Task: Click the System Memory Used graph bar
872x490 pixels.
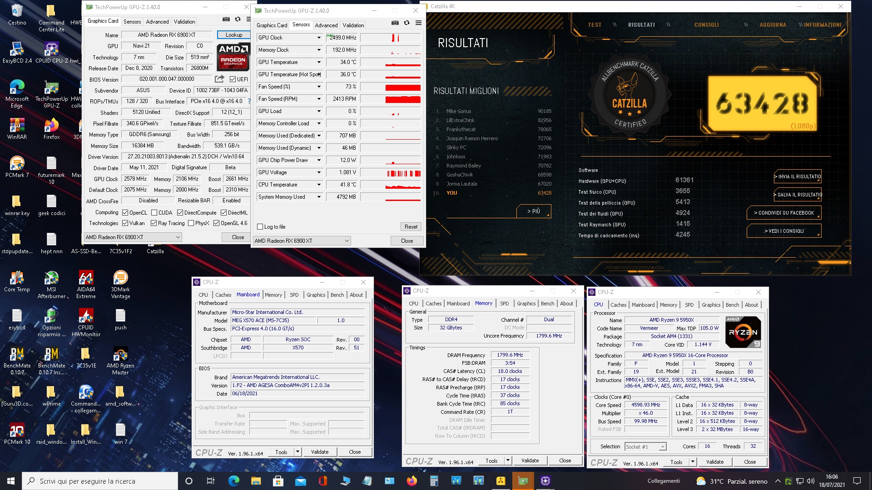Action: point(391,197)
